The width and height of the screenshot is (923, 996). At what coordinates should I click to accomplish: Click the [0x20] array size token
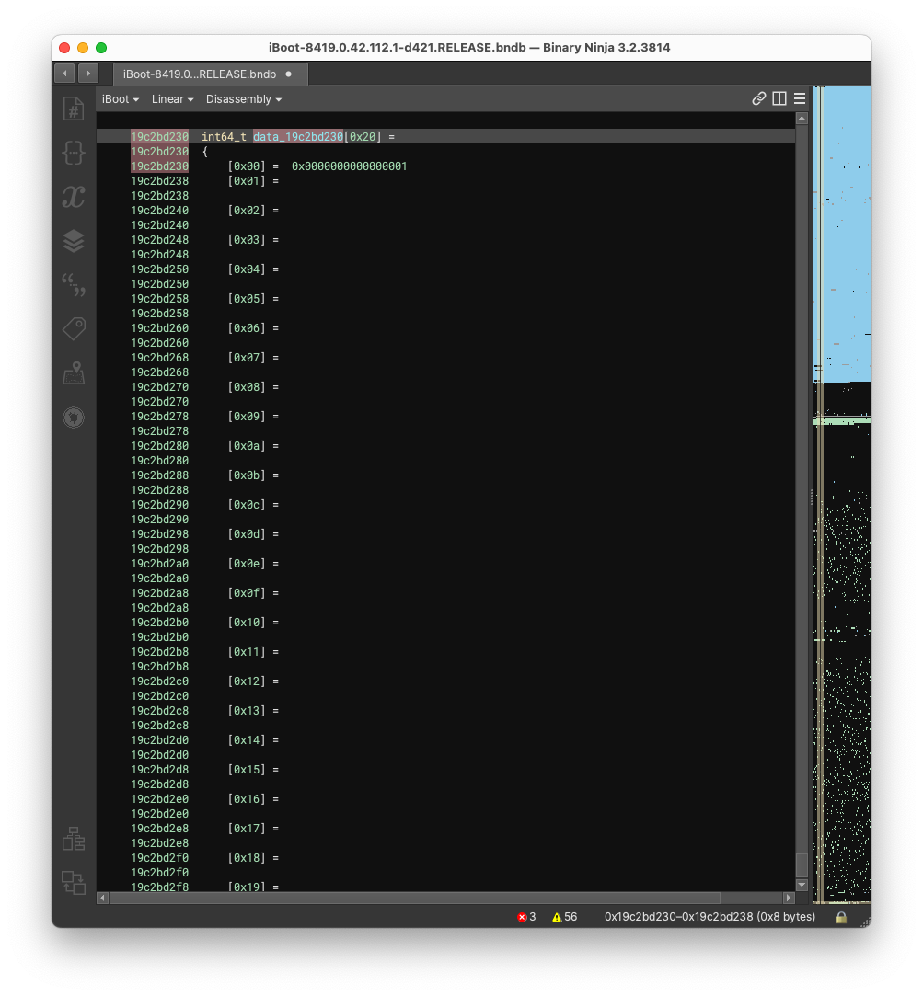[x=363, y=136]
